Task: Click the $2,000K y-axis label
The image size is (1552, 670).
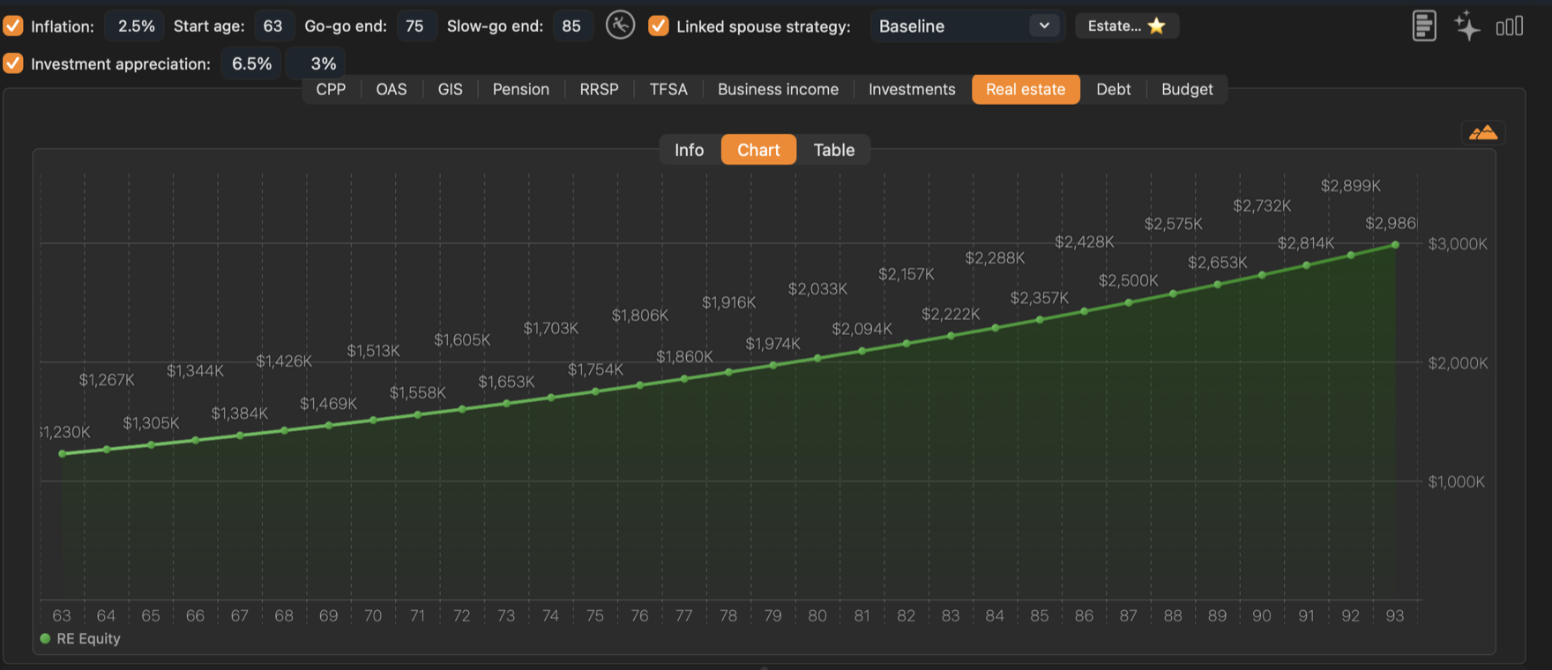Action: pos(1458,362)
